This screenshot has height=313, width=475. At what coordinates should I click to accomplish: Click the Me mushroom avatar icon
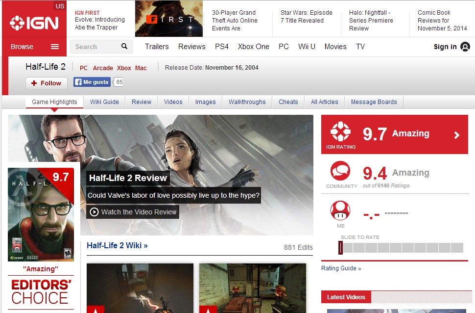coord(340,210)
